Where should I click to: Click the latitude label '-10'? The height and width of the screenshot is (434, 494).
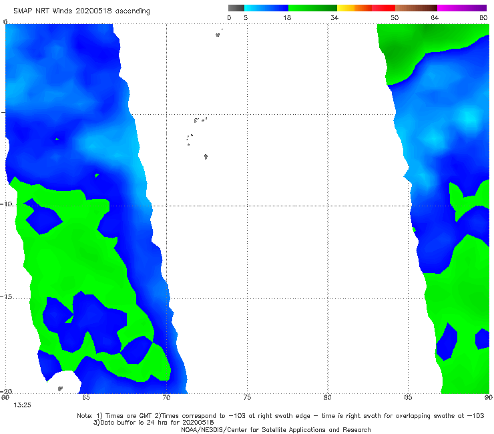6,204
